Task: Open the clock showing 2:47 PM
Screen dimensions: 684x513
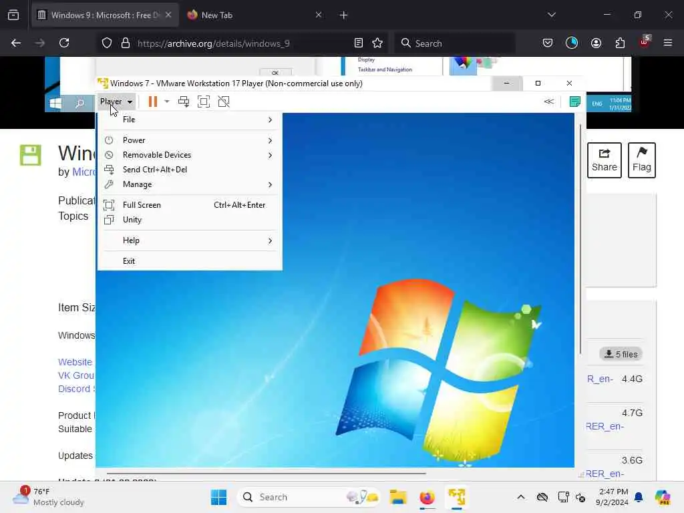Action: [612, 497]
